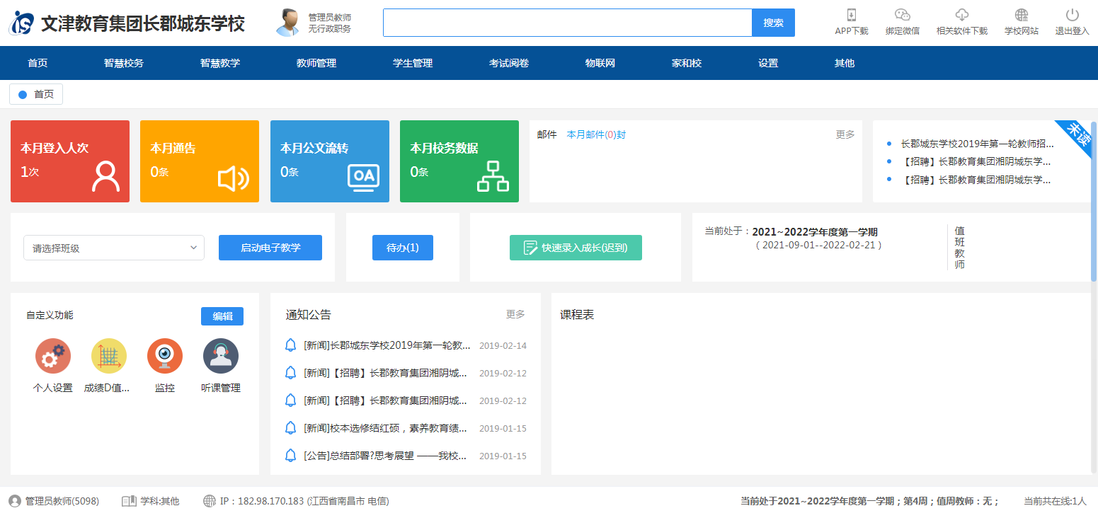1098x513 pixels.
Task: Expand the 请选择班级 class dropdown
Action: [114, 248]
